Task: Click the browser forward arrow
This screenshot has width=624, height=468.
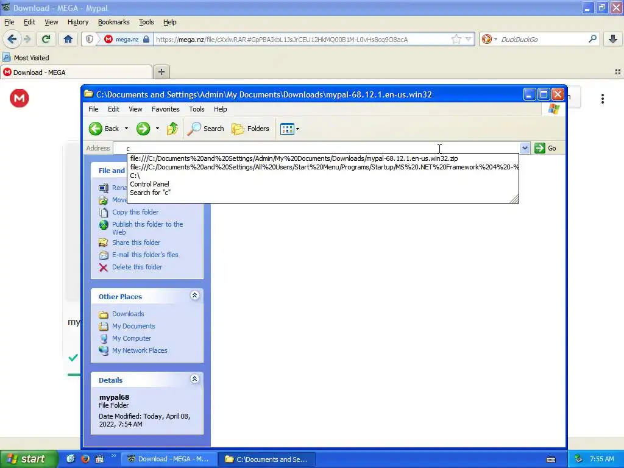Action: tap(27, 39)
